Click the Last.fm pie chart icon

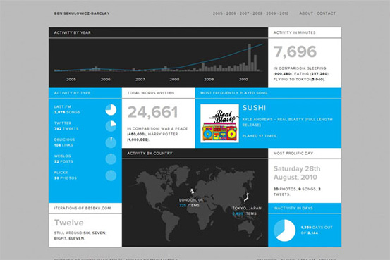coord(111,110)
